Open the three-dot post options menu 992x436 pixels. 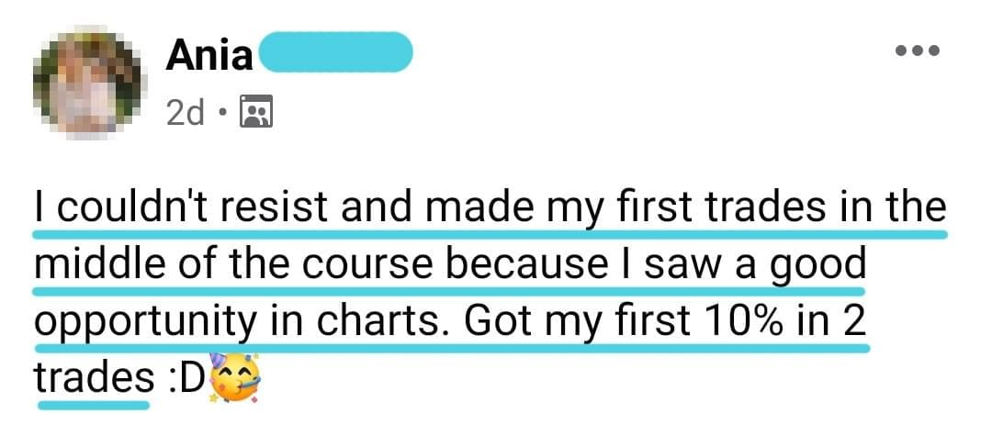tap(918, 50)
